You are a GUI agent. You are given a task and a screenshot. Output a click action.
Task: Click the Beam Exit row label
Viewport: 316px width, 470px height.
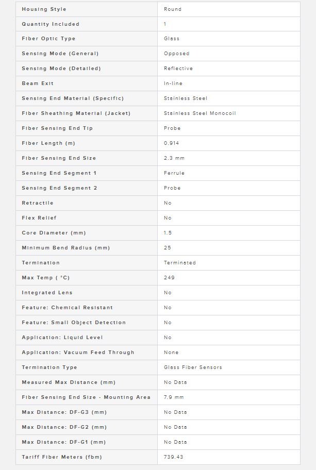point(38,83)
